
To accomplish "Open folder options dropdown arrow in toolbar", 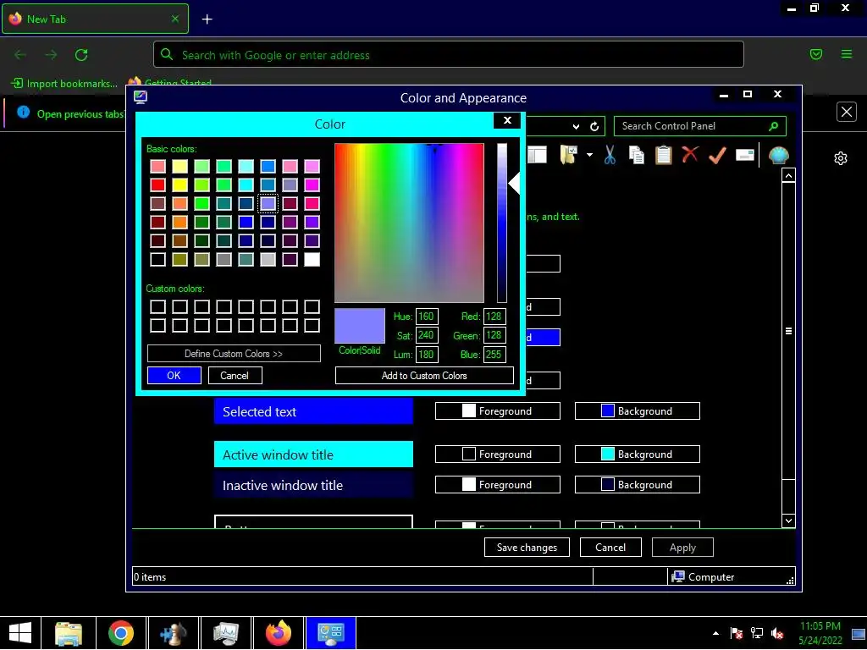I will pyautogui.click(x=589, y=155).
